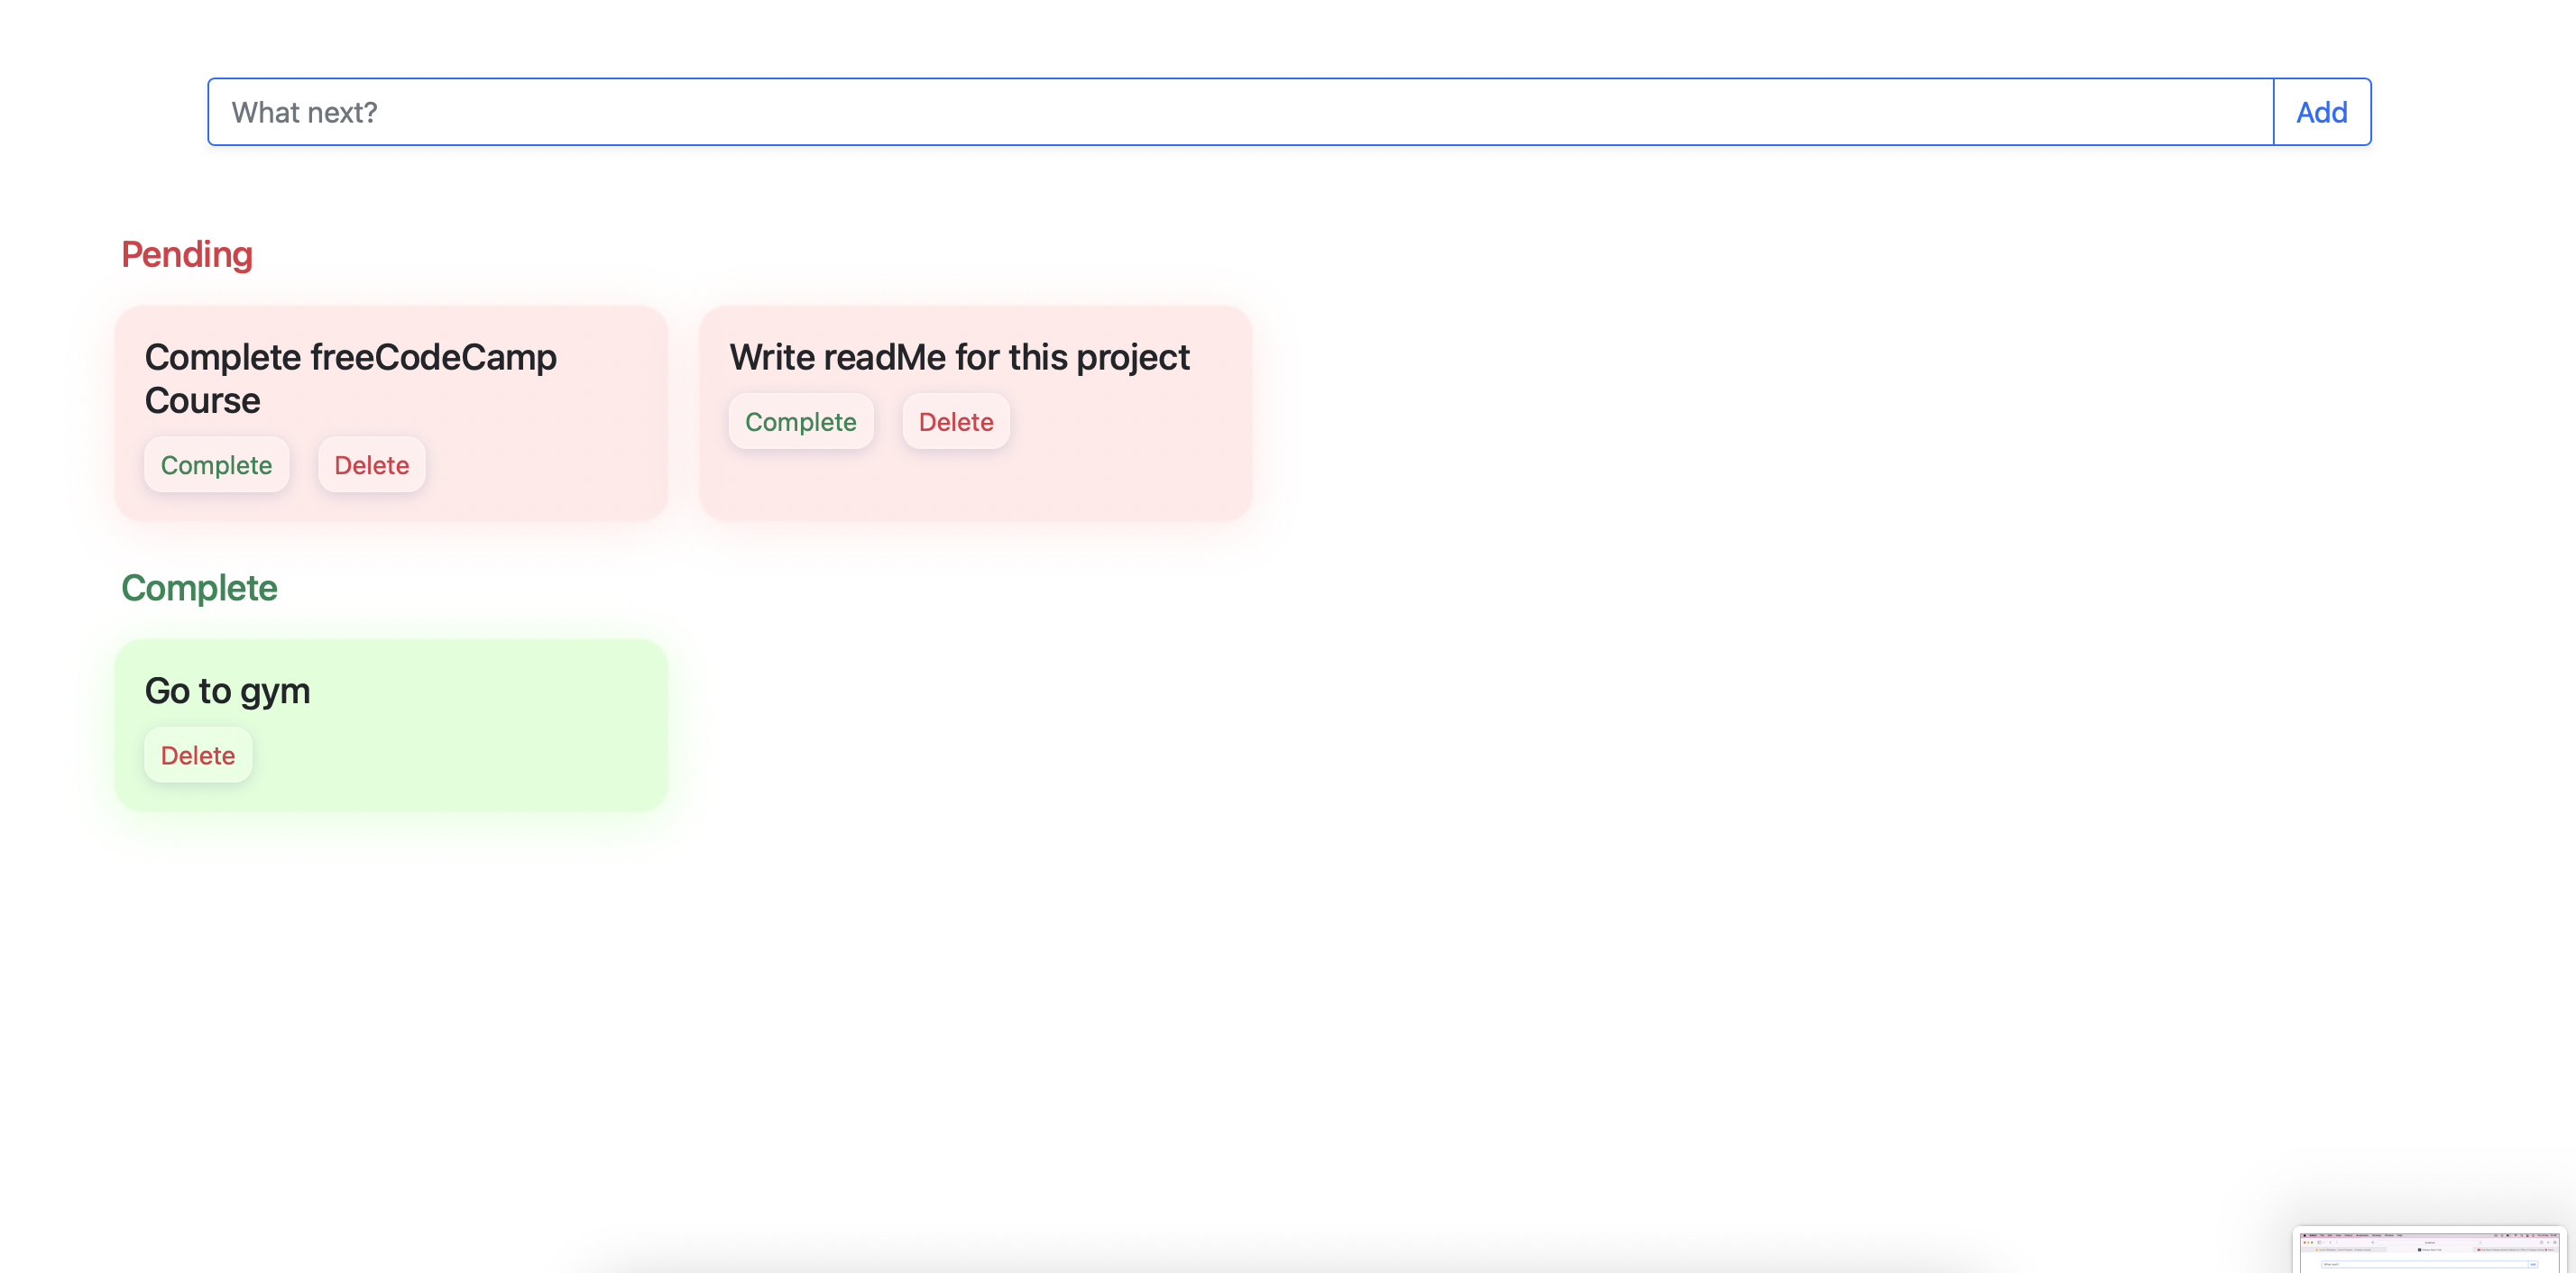Delete the freeCodeCamp Course task
The width and height of the screenshot is (2576, 1273).
point(371,464)
